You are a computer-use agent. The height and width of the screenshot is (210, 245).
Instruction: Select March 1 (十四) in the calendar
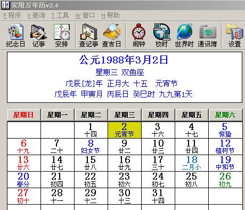(91, 130)
